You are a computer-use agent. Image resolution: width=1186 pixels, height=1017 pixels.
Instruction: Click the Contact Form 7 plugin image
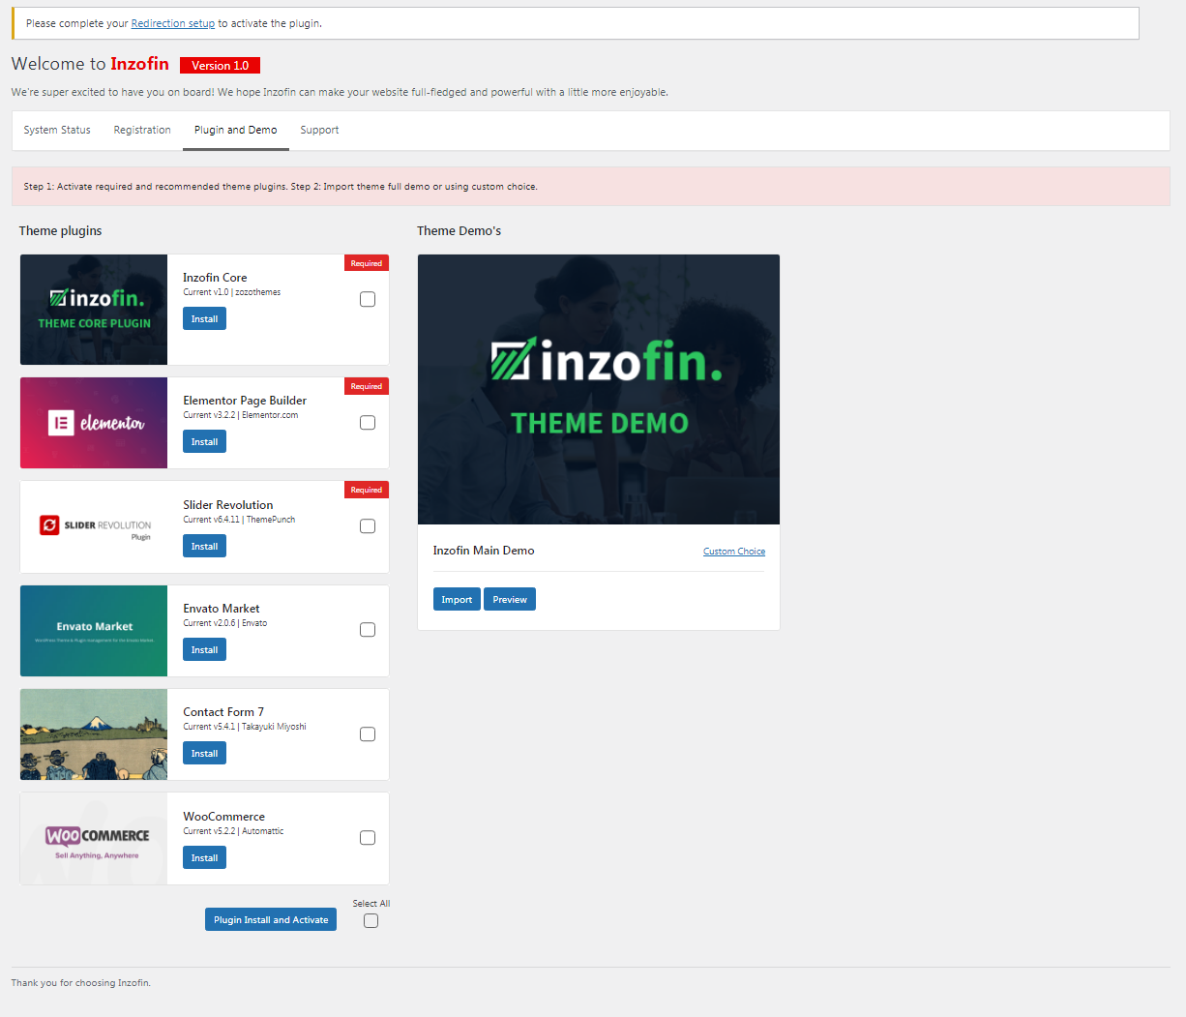[x=94, y=734]
